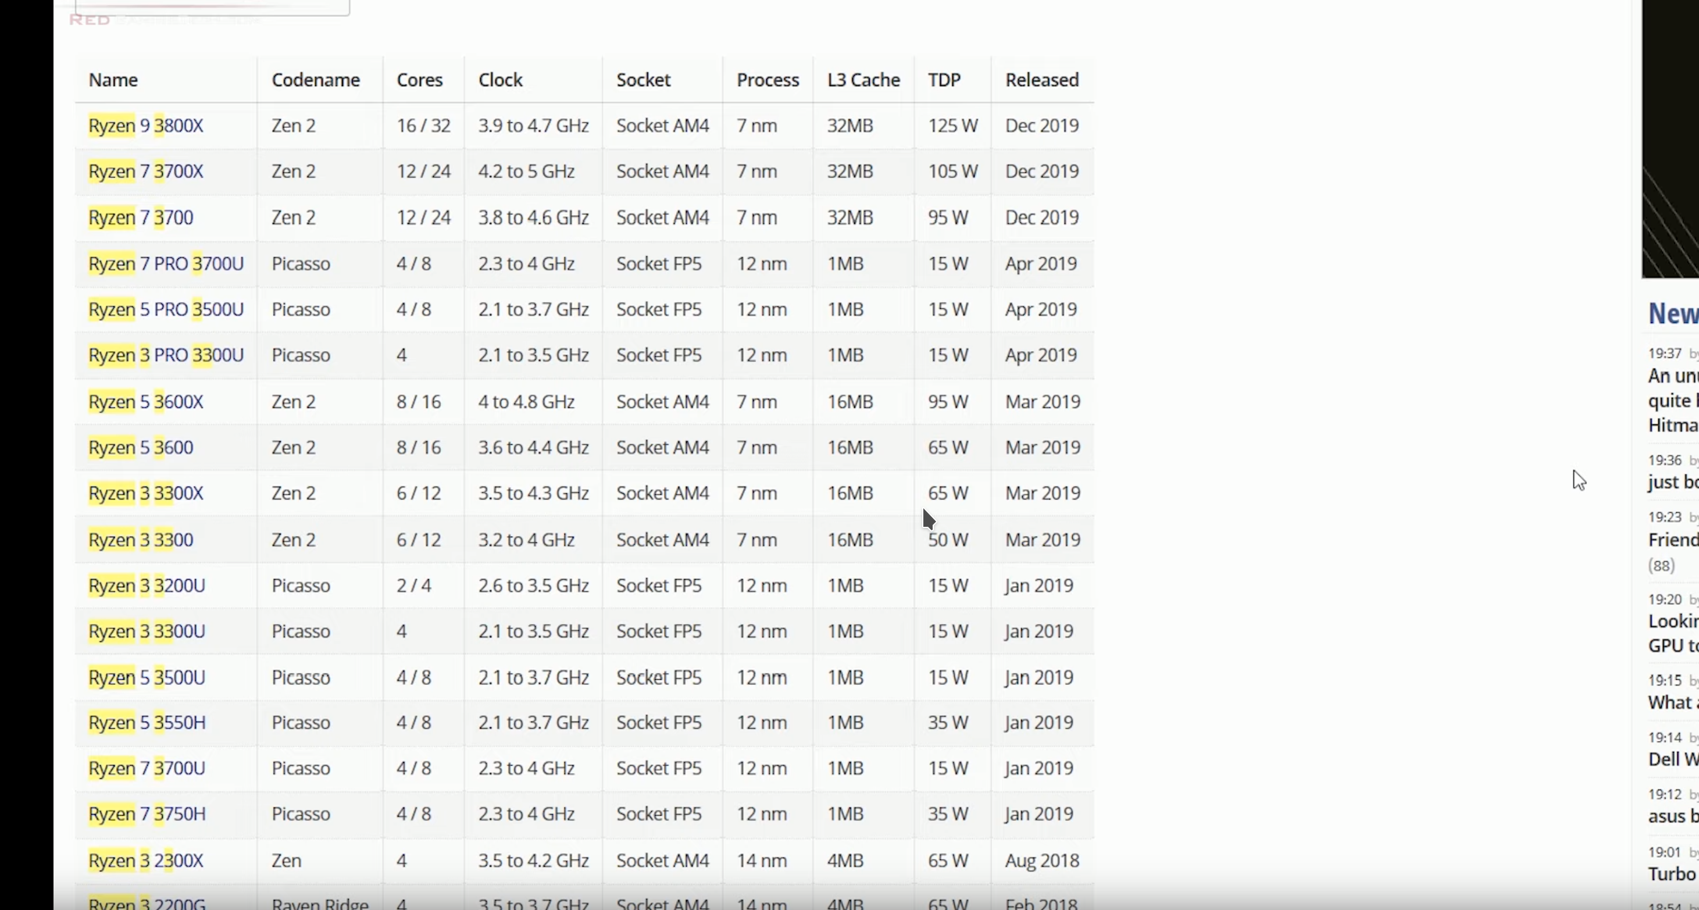Select the Ryzen 3 3300 entry
Screen dimensions: 1699x910
click(x=141, y=540)
